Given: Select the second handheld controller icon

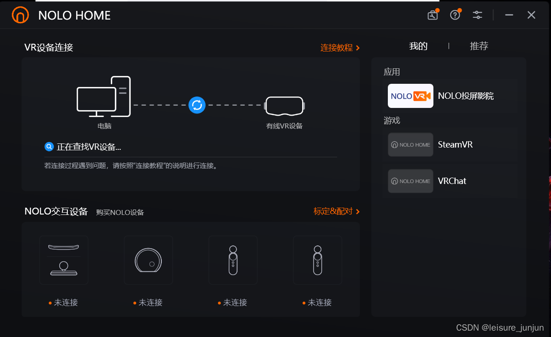Looking at the screenshot, I should point(317,260).
